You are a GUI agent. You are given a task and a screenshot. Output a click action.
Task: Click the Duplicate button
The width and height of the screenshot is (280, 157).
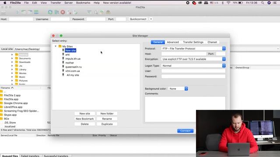(x=107, y=124)
